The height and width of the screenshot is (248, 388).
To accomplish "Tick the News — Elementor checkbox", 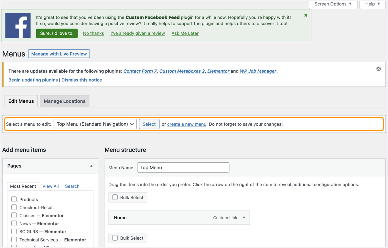I will pos(14,223).
